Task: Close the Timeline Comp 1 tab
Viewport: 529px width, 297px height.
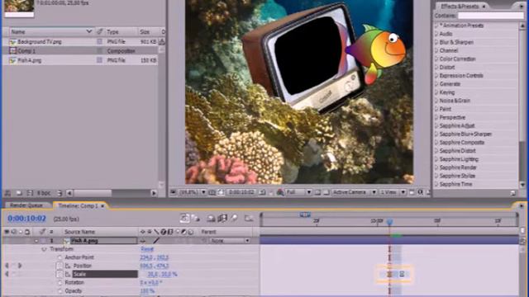Action: coord(102,205)
